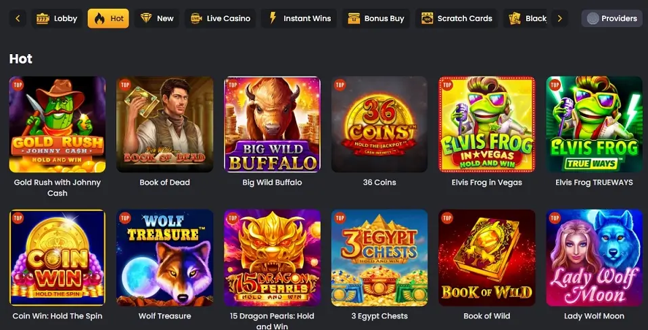Switch to the Live Casino tab
The height and width of the screenshot is (330, 648).
[221, 18]
